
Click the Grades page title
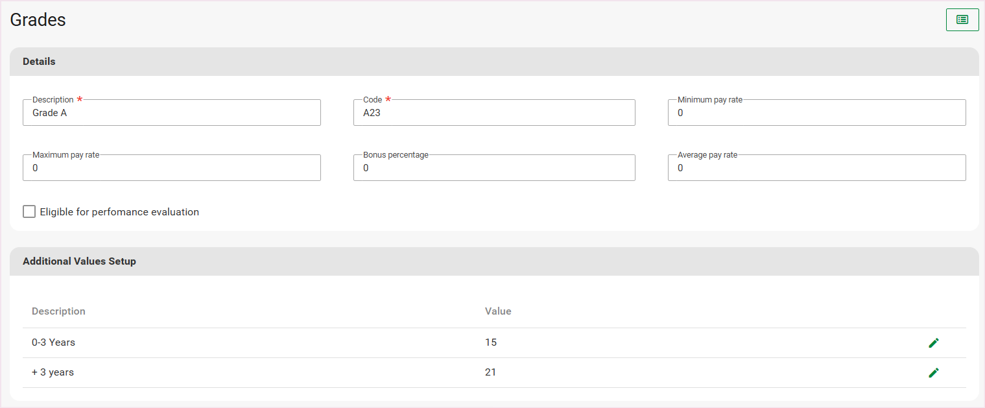click(38, 20)
